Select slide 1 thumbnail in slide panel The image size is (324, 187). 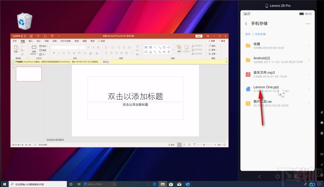coord(29,74)
